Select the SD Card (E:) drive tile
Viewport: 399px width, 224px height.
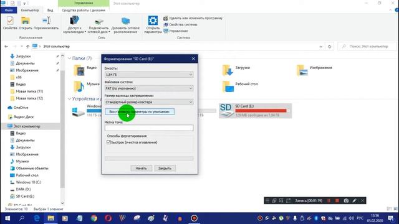255,111
